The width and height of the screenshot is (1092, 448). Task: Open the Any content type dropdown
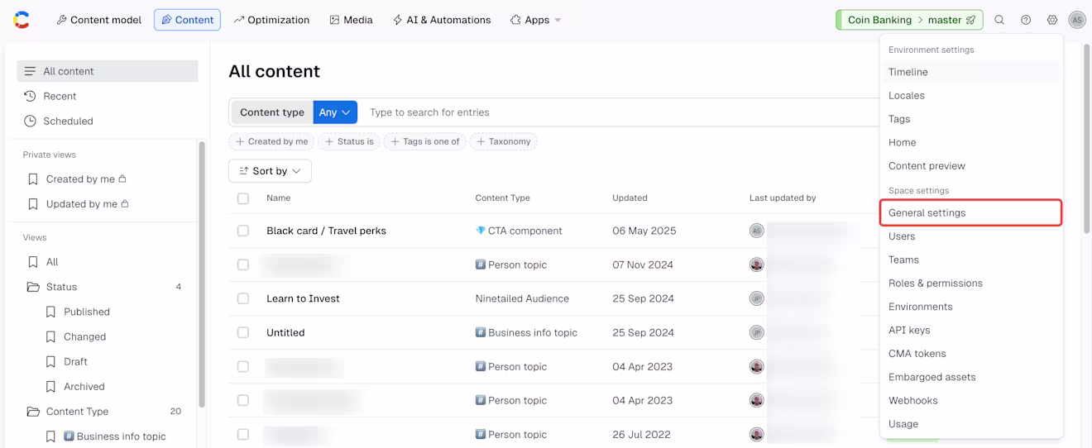point(335,112)
